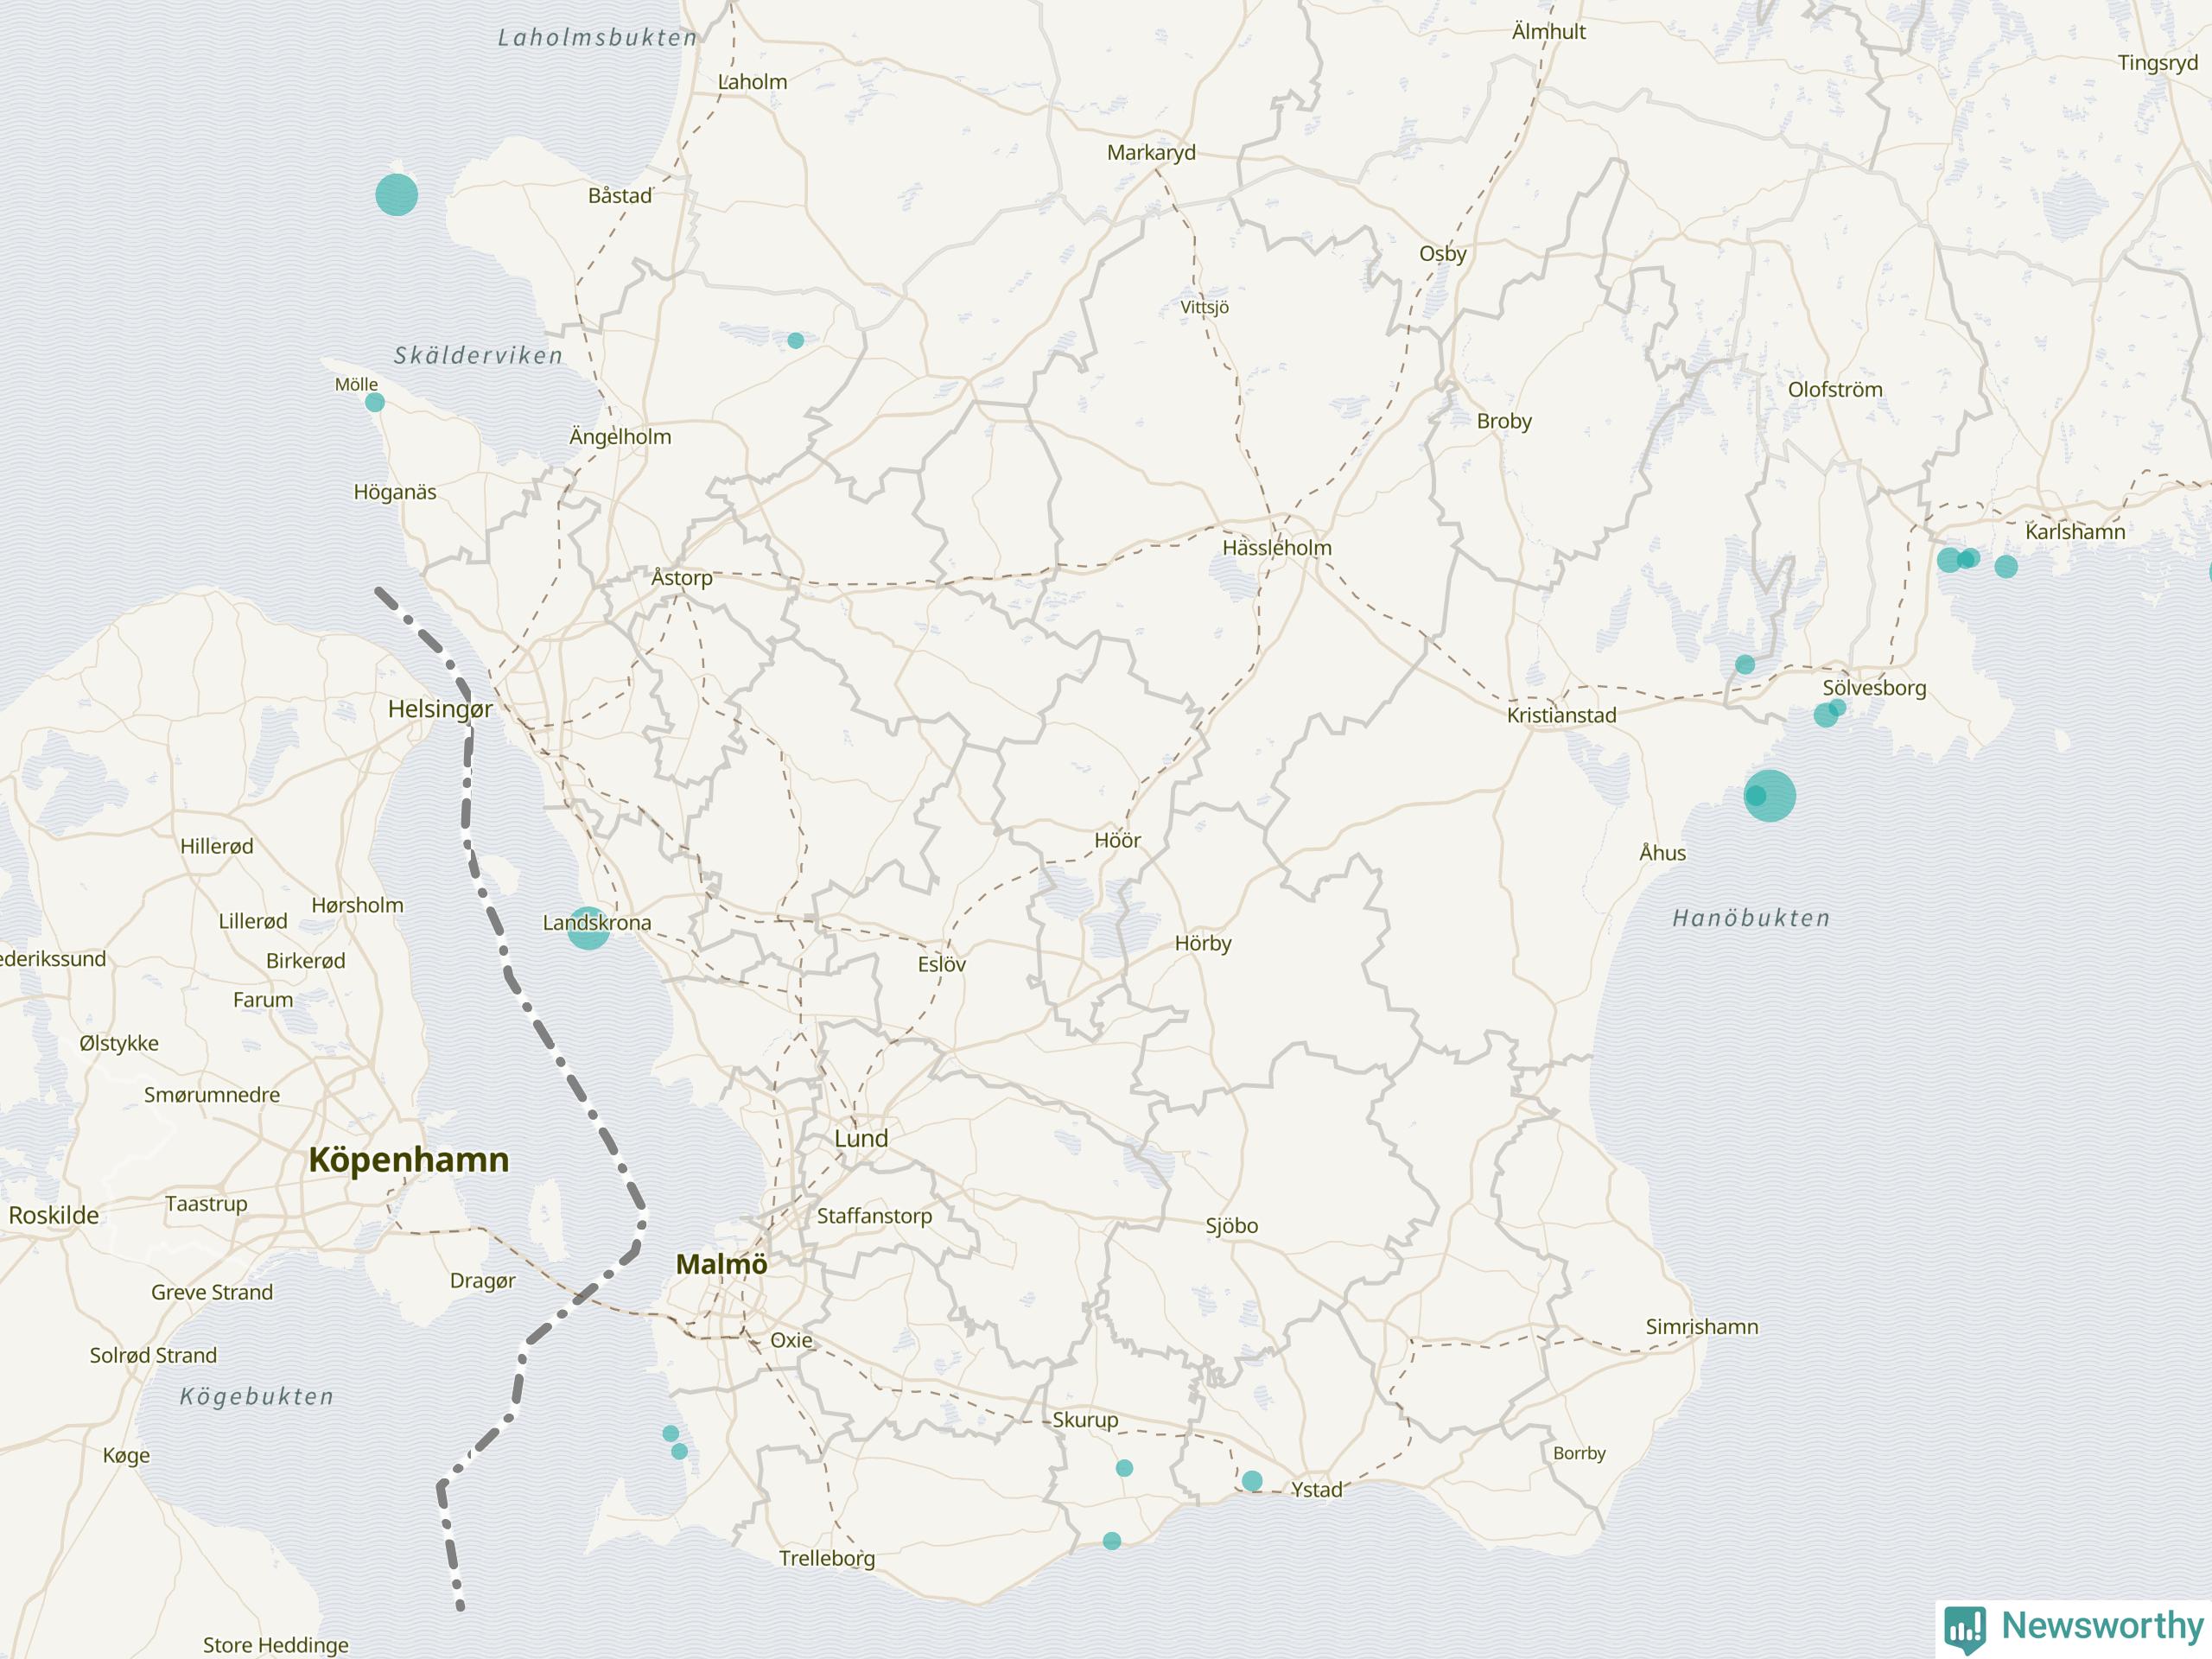Select the Laholm label
Viewport: 2212px width, 1659px height.
point(753,82)
